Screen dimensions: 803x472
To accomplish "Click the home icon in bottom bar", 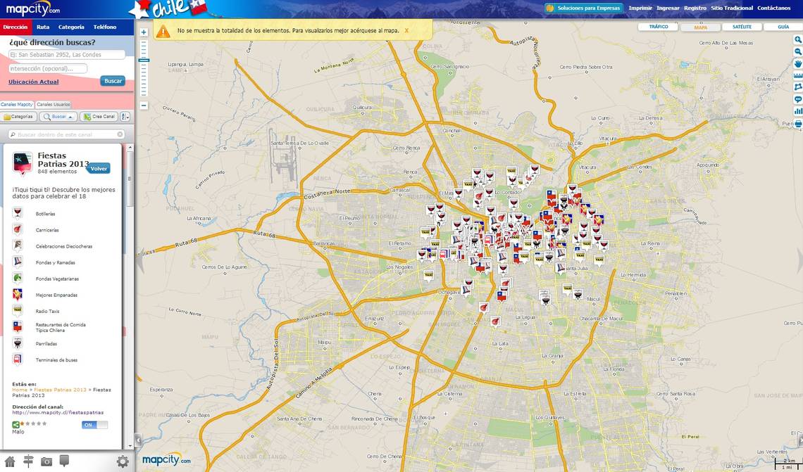I will 10,461.
